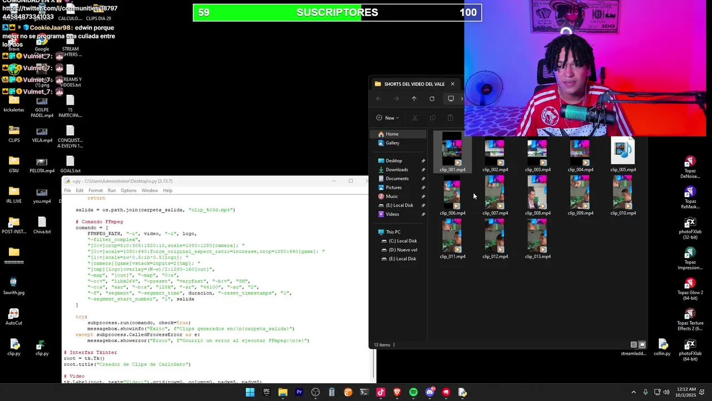Select clip_010.mp4 video file
Screen dimensions: 712x401
pyautogui.click(x=623, y=196)
